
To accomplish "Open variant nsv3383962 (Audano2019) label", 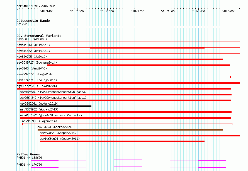I will pyautogui.click(x=39, y=109).
